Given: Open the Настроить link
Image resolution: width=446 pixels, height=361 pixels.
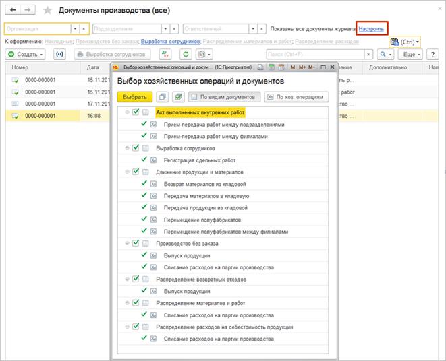Looking at the screenshot, I should coord(372,30).
